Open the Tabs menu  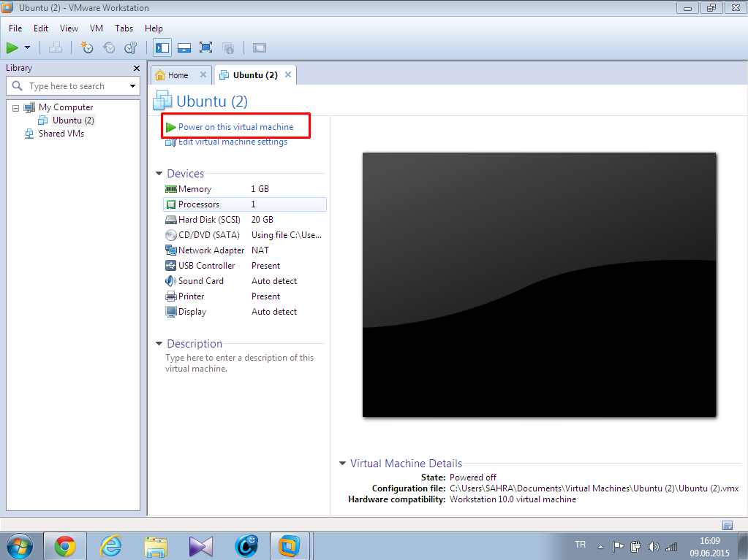tap(124, 28)
